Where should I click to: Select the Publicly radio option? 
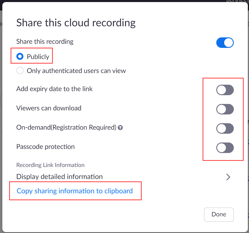point(20,56)
